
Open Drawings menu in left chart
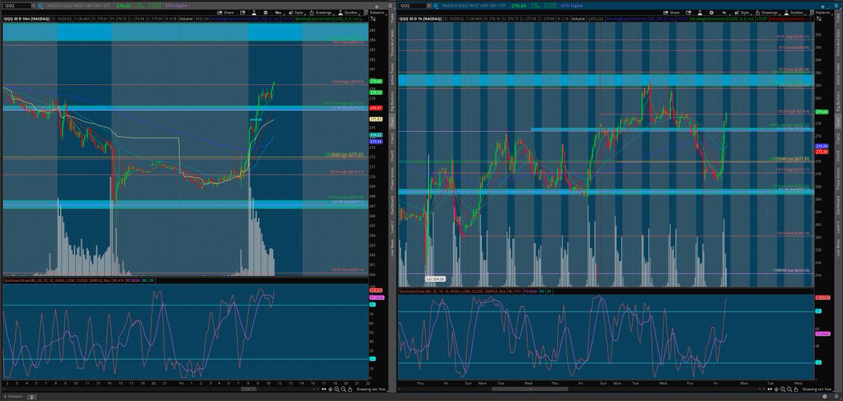pyautogui.click(x=321, y=12)
